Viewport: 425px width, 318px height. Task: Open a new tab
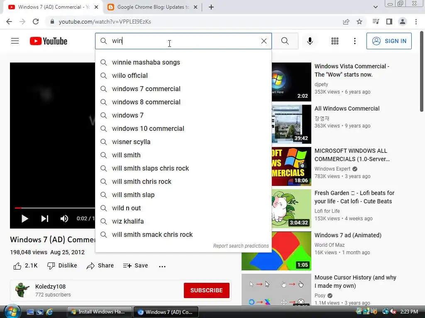coord(211,7)
